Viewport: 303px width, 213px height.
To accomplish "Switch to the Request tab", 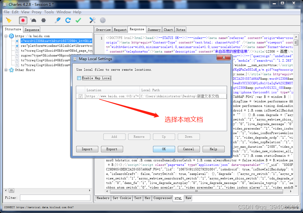I will tap(120, 30).
